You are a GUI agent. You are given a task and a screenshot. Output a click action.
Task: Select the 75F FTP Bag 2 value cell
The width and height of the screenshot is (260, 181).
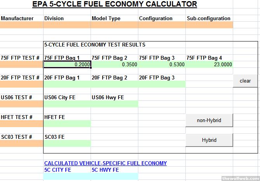tap(115, 65)
